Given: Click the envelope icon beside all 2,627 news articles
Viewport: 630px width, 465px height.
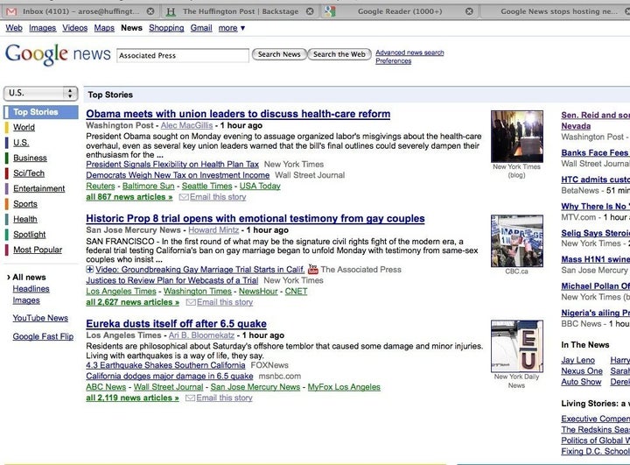Looking at the screenshot, I should [x=191, y=302].
